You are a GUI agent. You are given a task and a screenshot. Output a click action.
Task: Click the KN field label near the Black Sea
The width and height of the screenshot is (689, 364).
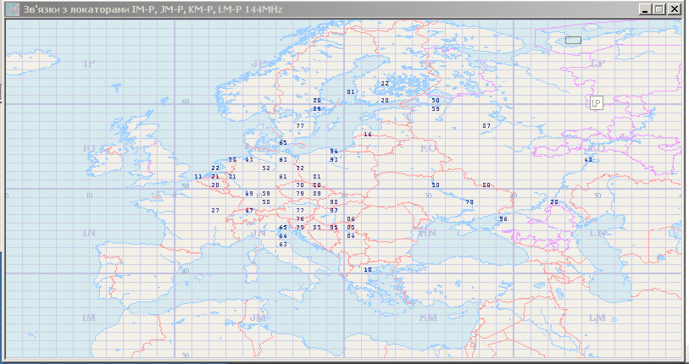point(428,233)
